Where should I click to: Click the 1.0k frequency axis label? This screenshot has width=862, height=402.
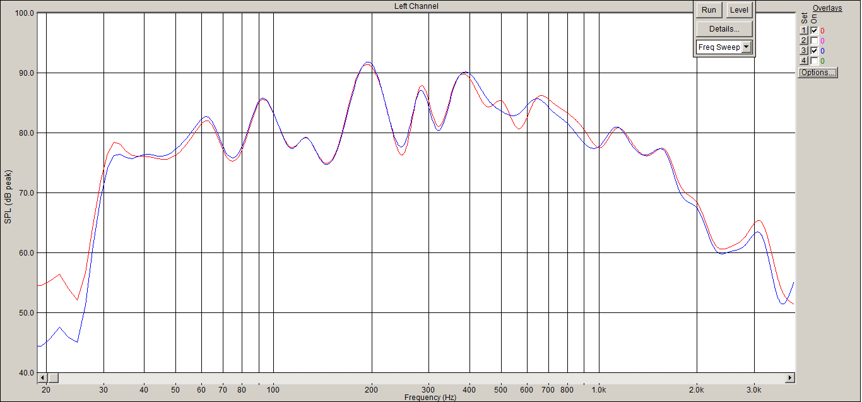tap(599, 390)
